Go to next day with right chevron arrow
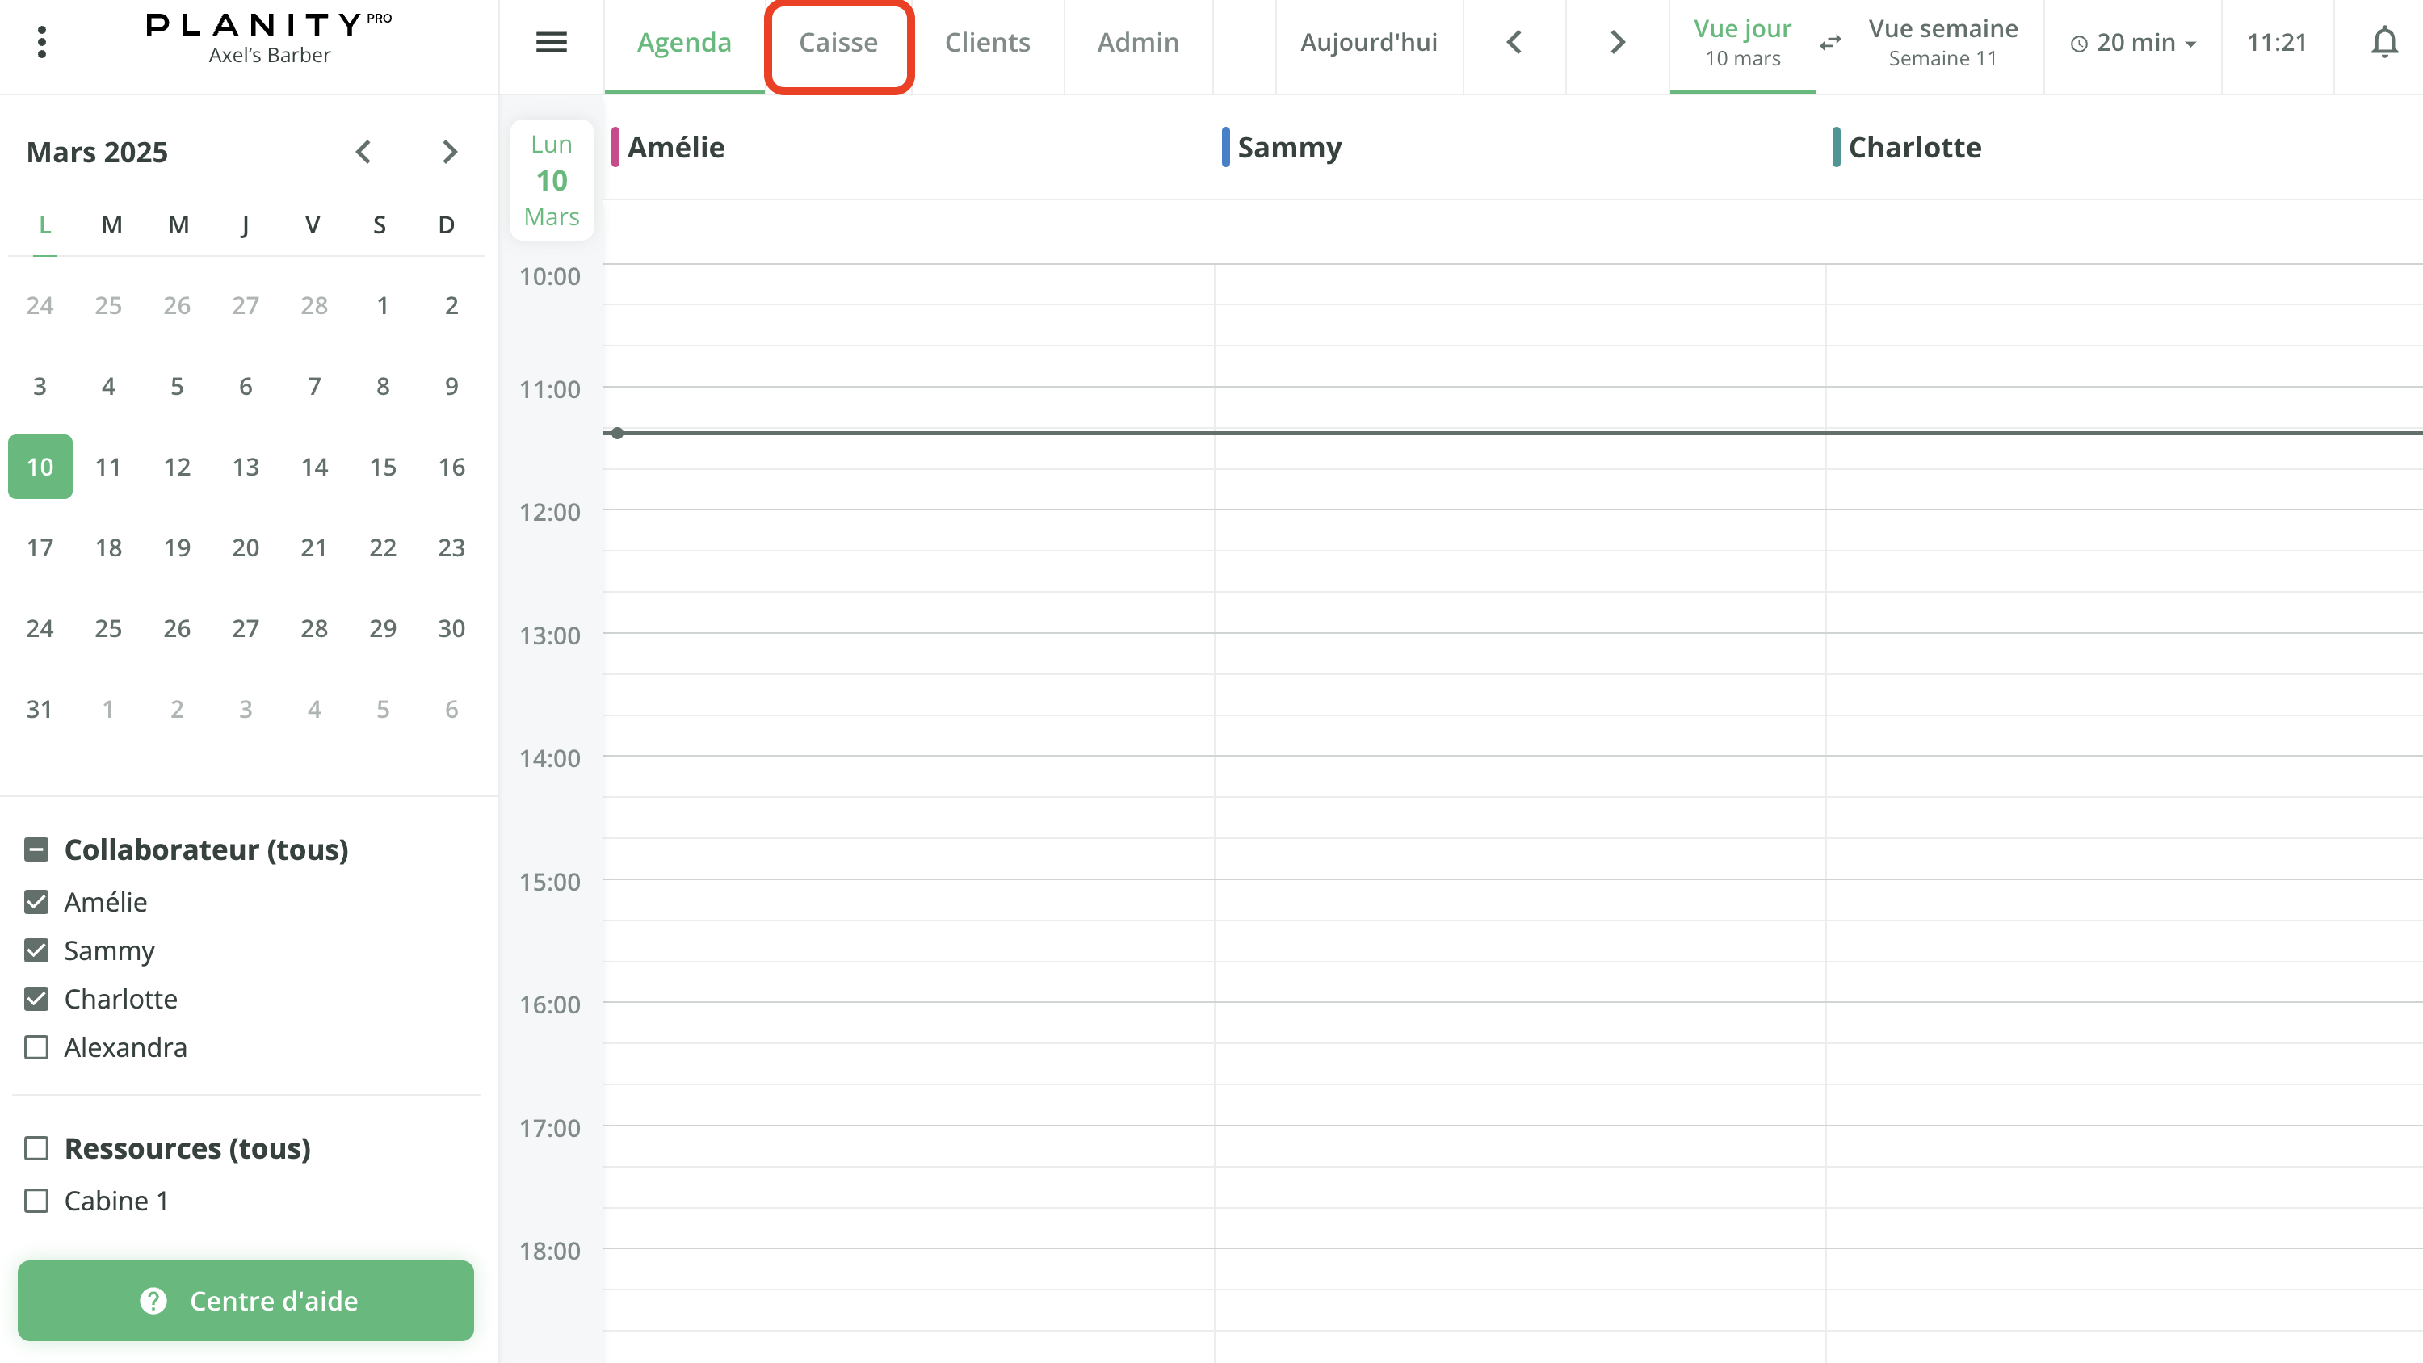The image size is (2423, 1363). 1616,42
